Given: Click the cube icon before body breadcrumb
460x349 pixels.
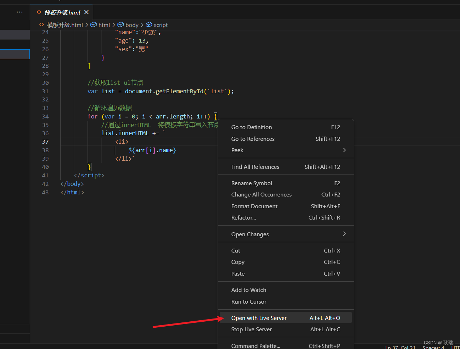Looking at the screenshot, I should click(120, 24).
